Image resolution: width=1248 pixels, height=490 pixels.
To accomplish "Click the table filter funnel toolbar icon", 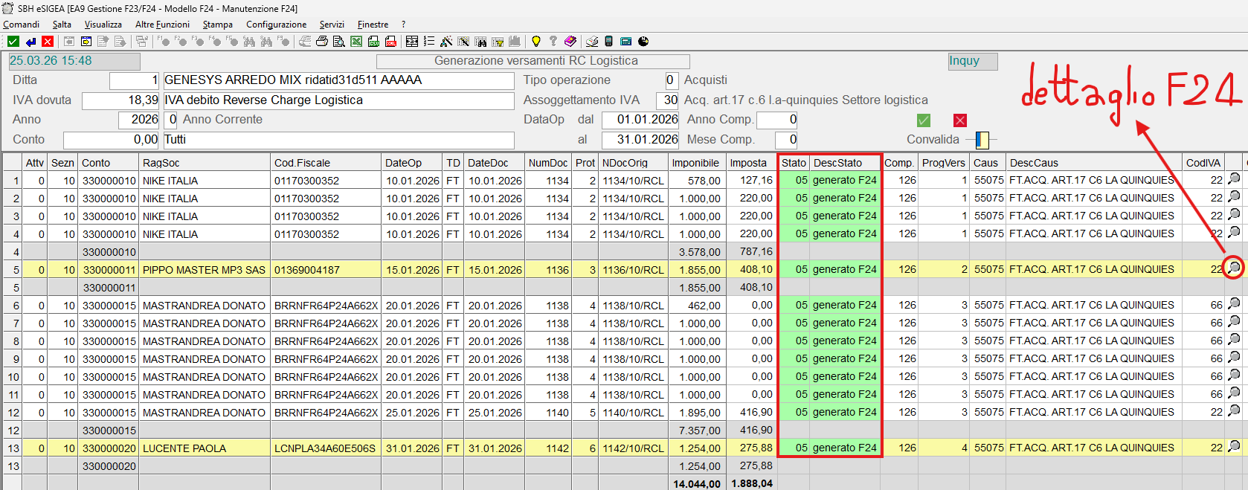I will coord(498,42).
